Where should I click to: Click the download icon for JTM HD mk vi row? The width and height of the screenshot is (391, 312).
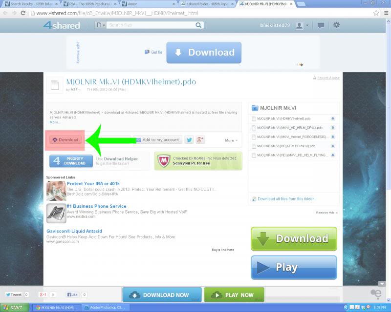[333, 146]
